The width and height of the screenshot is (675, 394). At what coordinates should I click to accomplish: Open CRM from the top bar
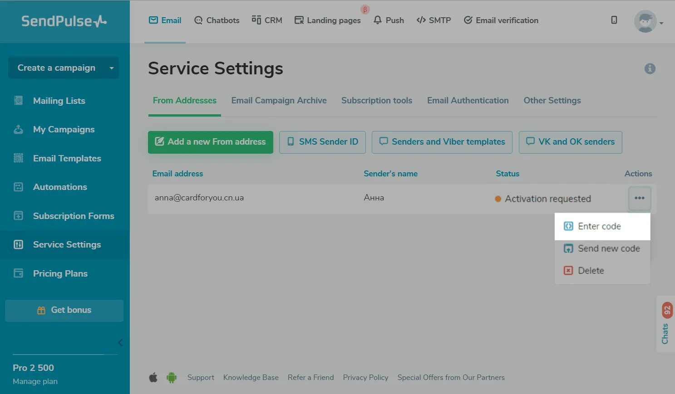click(x=267, y=20)
